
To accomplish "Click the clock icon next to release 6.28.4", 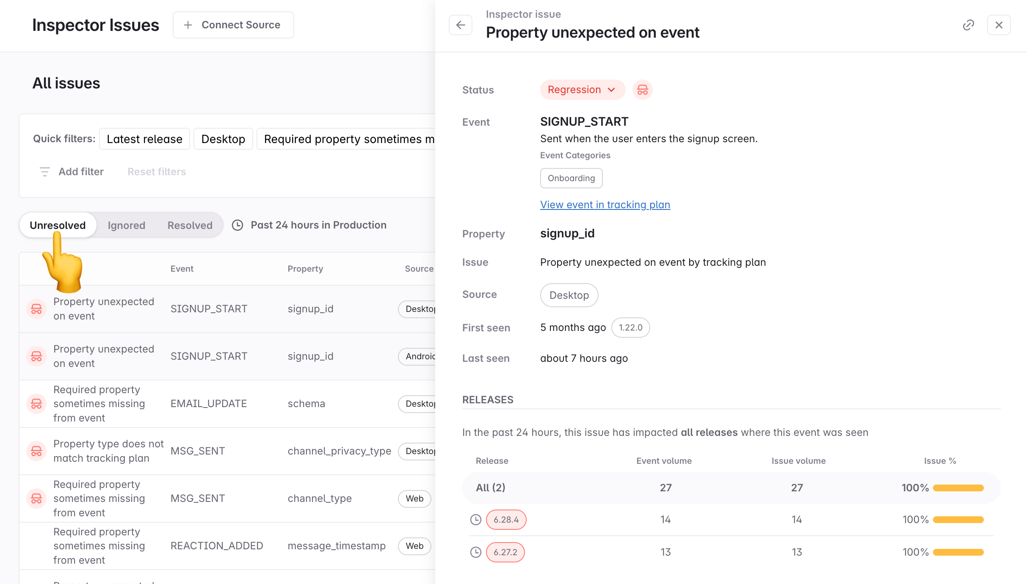I will [x=476, y=520].
